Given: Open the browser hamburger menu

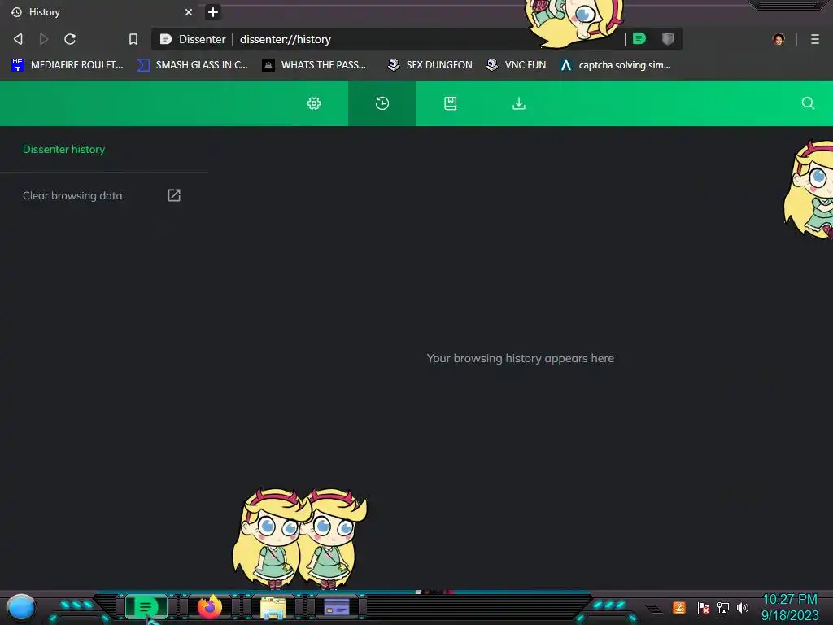Looking at the screenshot, I should (815, 39).
